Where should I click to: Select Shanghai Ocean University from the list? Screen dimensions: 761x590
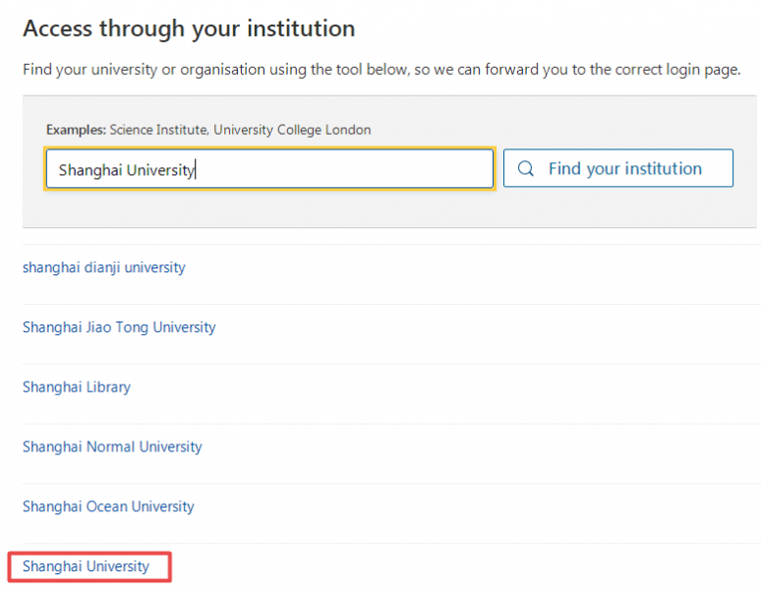[108, 507]
